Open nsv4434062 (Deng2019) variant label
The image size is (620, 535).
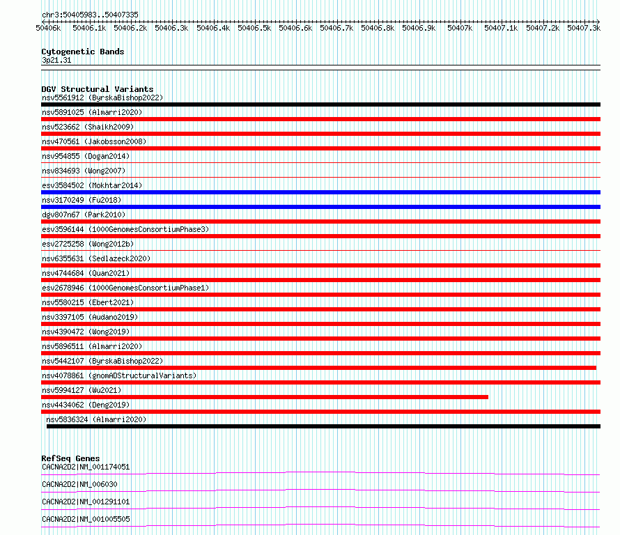pos(86,405)
